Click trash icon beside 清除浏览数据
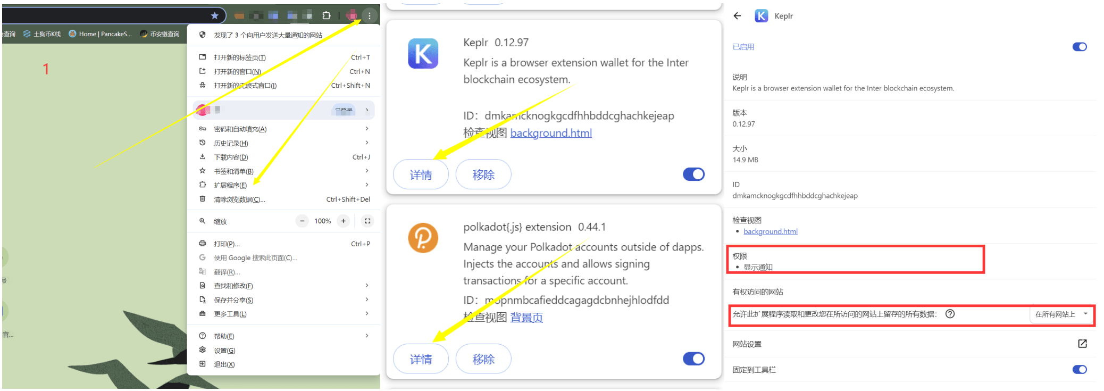1104x391 pixels. click(202, 199)
